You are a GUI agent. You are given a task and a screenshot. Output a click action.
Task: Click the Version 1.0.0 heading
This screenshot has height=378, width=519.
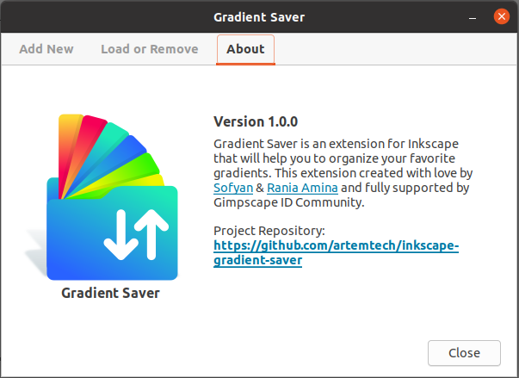tap(256, 121)
